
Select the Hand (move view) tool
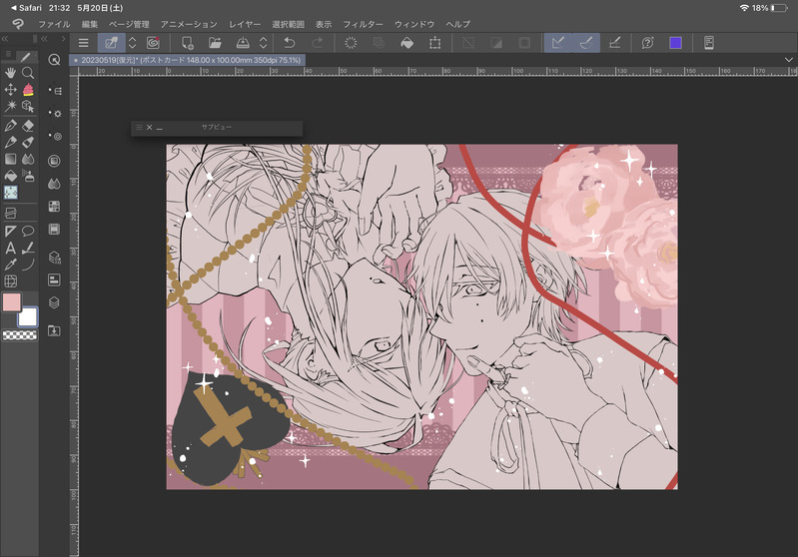[10, 73]
